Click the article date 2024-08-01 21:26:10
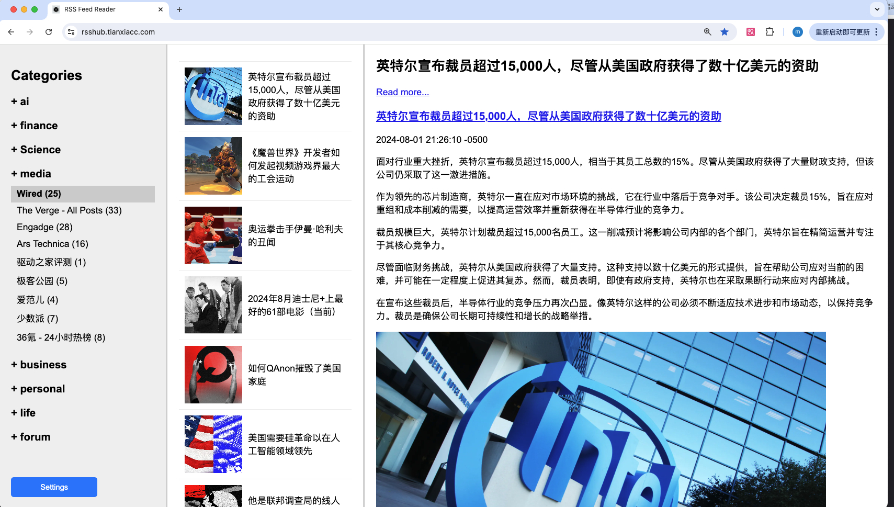The height and width of the screenshot is (507, 894). 432,140
